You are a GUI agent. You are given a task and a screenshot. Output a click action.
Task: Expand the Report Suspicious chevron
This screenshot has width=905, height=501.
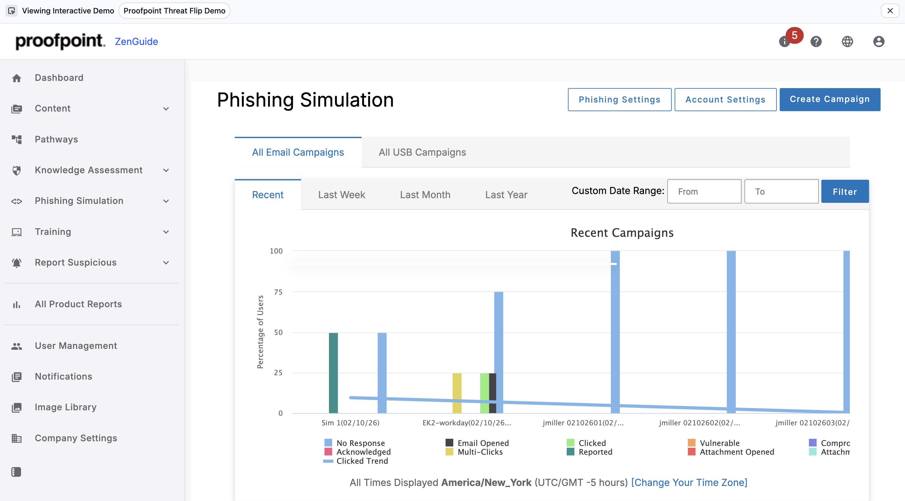point(166,263)
